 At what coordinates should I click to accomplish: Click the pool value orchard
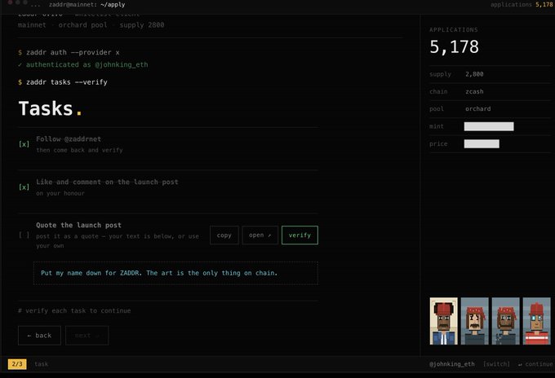pyautogui.click(x=477, y=109)
